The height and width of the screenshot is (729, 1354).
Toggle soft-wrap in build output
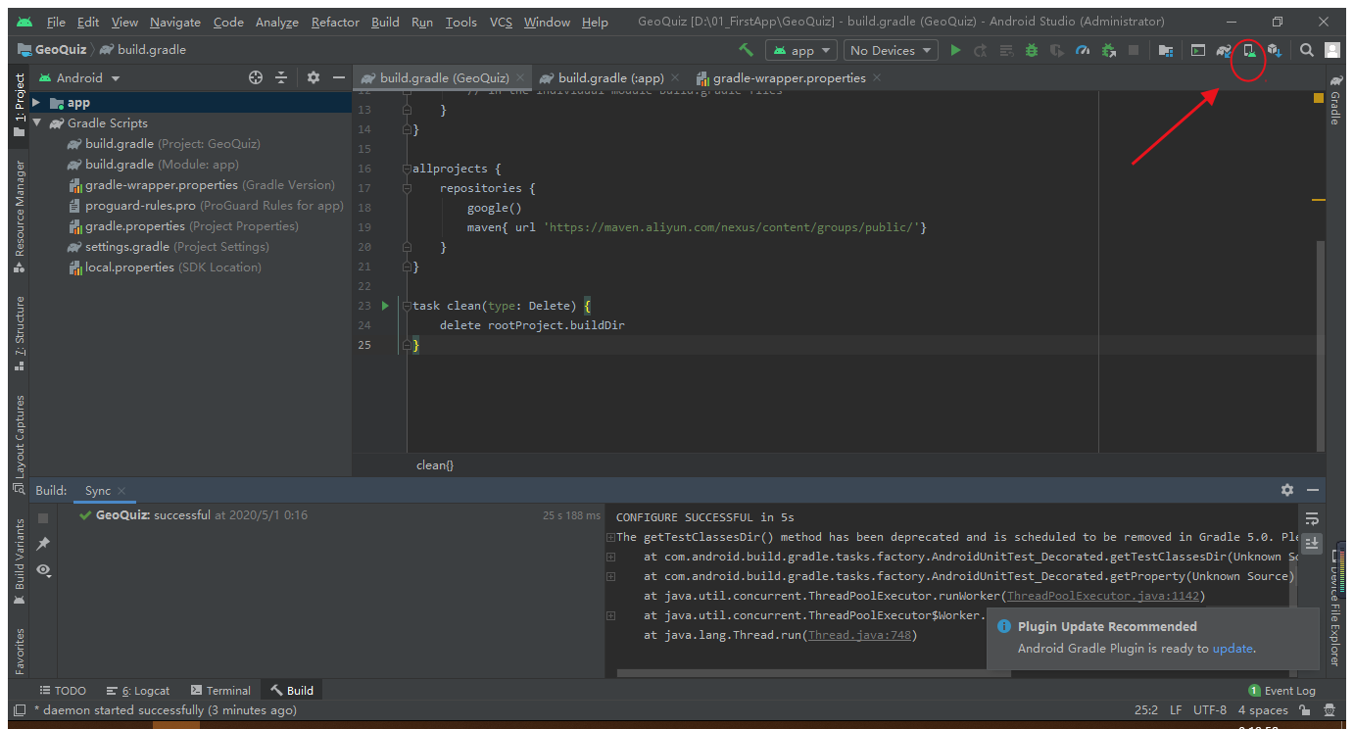[x=1312, y=518]
